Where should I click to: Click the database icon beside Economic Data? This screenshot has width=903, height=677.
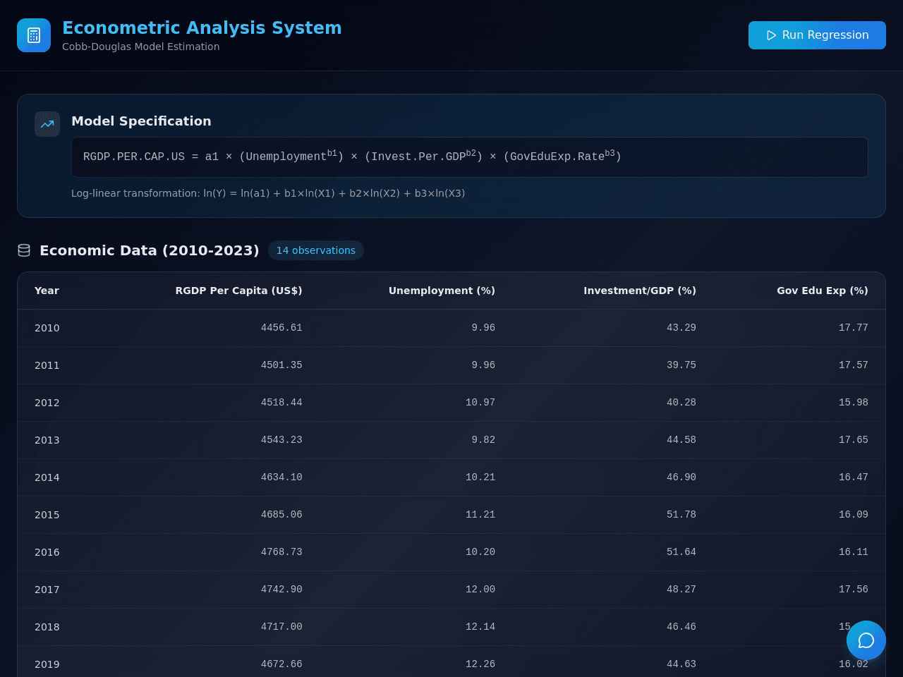pyautogui.click(x=24, y=250)
